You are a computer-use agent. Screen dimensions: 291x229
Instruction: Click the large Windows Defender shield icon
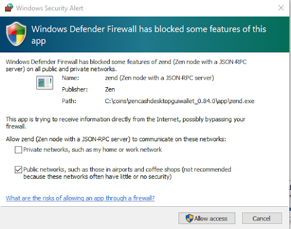click(16, 34)
